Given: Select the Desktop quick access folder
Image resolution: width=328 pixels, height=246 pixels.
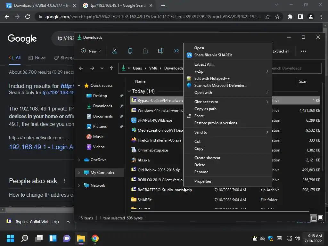Looking at the screenshot, I should tap(100, 95).
